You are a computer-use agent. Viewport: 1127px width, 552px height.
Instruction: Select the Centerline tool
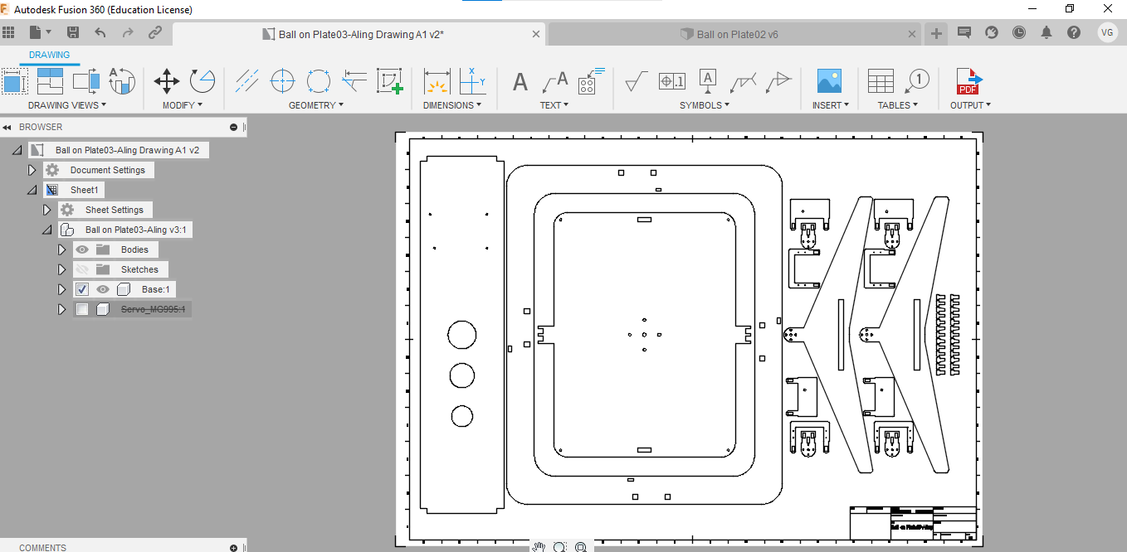(x=247, y=81)
